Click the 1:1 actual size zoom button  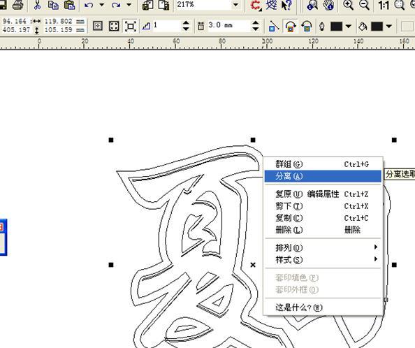(384, 6)
